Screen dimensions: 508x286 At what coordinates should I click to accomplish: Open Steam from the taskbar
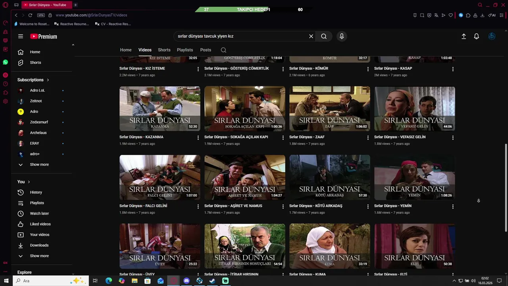tap(212, 281)
